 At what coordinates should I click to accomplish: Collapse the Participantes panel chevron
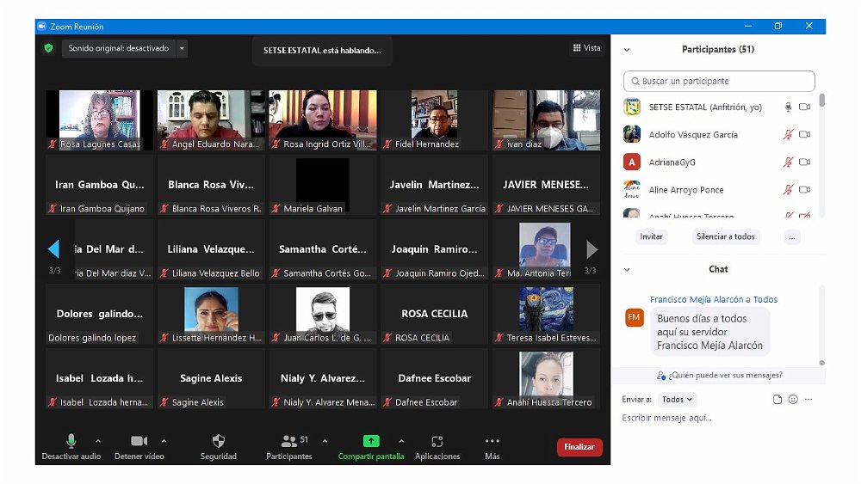point(627,50)
